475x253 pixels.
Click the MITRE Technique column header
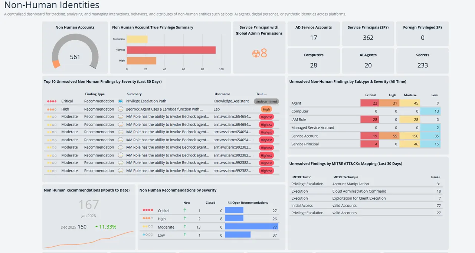click(x=346, y=177)
